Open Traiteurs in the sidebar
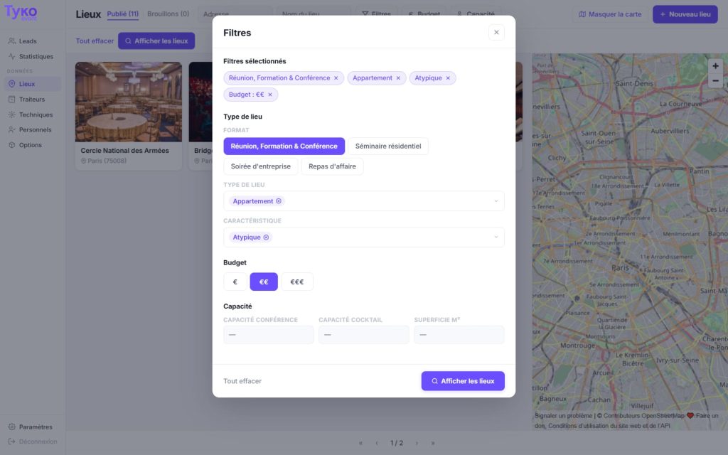The width and height of the screenshot is (728, 455). point(32,100)
